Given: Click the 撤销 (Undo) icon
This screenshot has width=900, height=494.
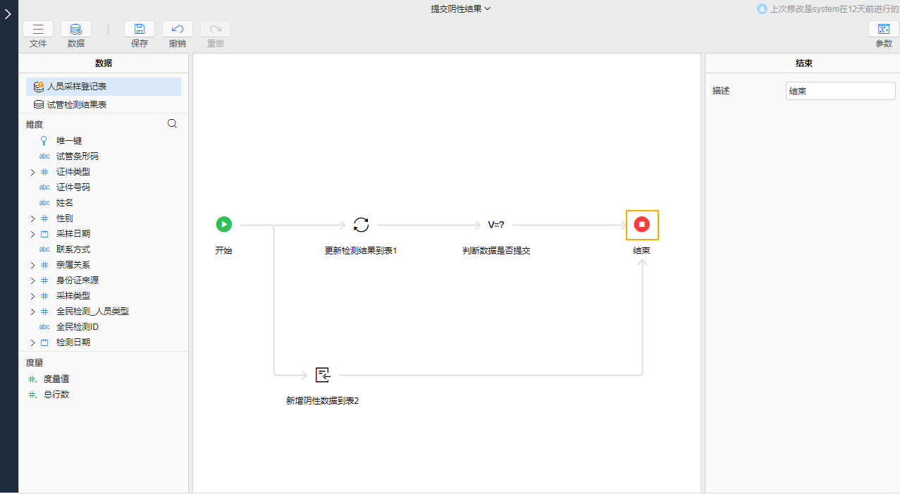Looking at the screenshot, I should 177,29.
